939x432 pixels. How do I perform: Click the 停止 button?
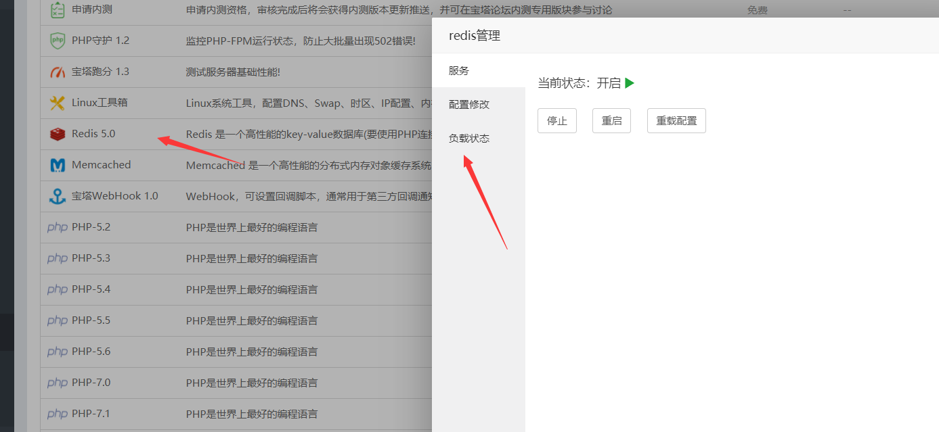pyautogui.click(x=557, y=120)
